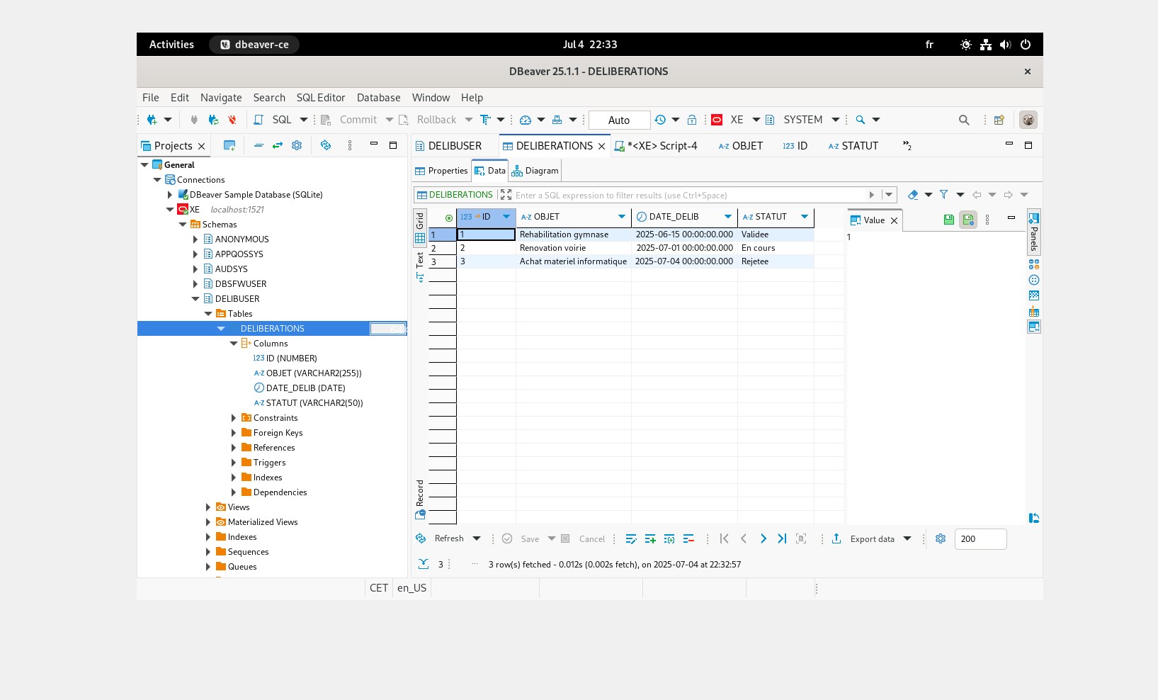Open the STATUT column sort dropdown
The image size is (1158, 700).
tap(805, 217)
